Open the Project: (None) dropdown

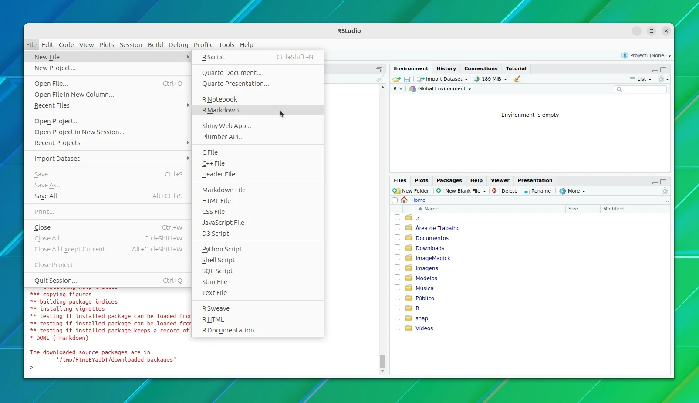pos(646,56)
